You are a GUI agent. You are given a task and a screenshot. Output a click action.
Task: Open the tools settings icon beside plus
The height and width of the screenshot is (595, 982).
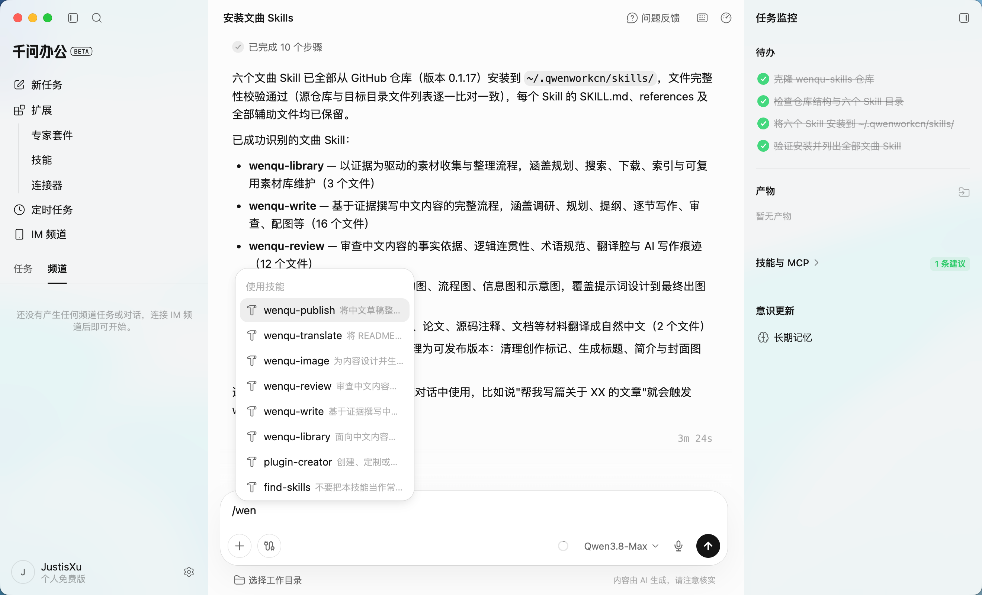click(269, 546)
